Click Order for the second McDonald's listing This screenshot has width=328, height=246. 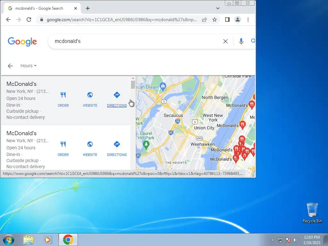[63, 149]
